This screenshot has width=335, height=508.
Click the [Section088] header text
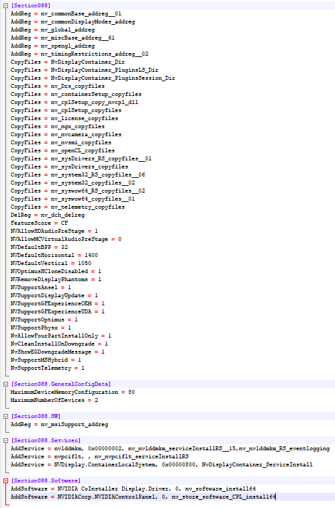point(31,5)
